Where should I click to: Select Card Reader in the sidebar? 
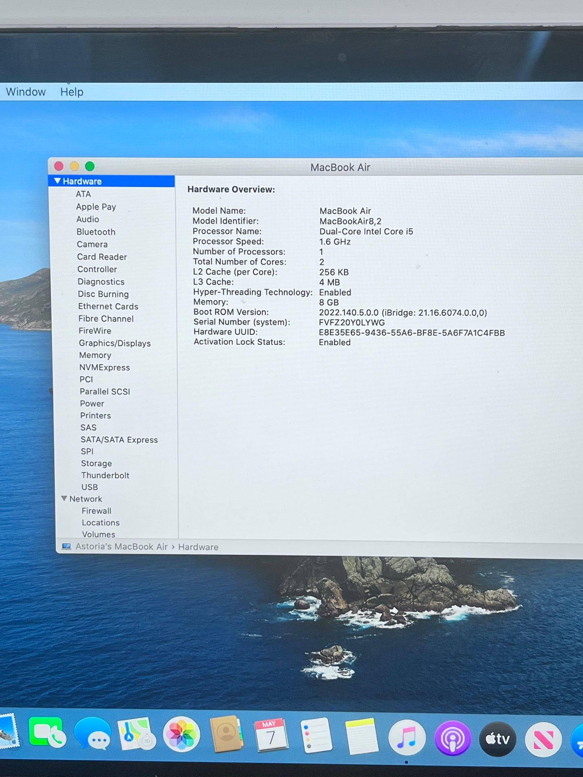pyautogui.click(x=102, y=257)
